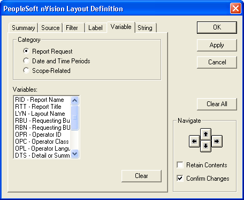Switch to the String tab

(x=146, y=28)
